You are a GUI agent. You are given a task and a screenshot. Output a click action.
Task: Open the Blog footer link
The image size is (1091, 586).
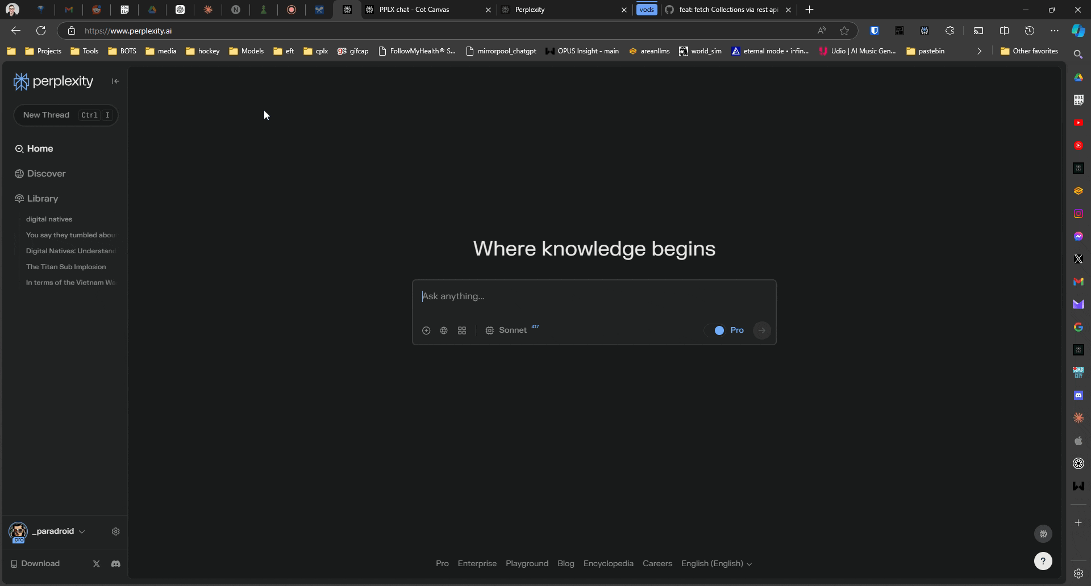click(566, 564)
